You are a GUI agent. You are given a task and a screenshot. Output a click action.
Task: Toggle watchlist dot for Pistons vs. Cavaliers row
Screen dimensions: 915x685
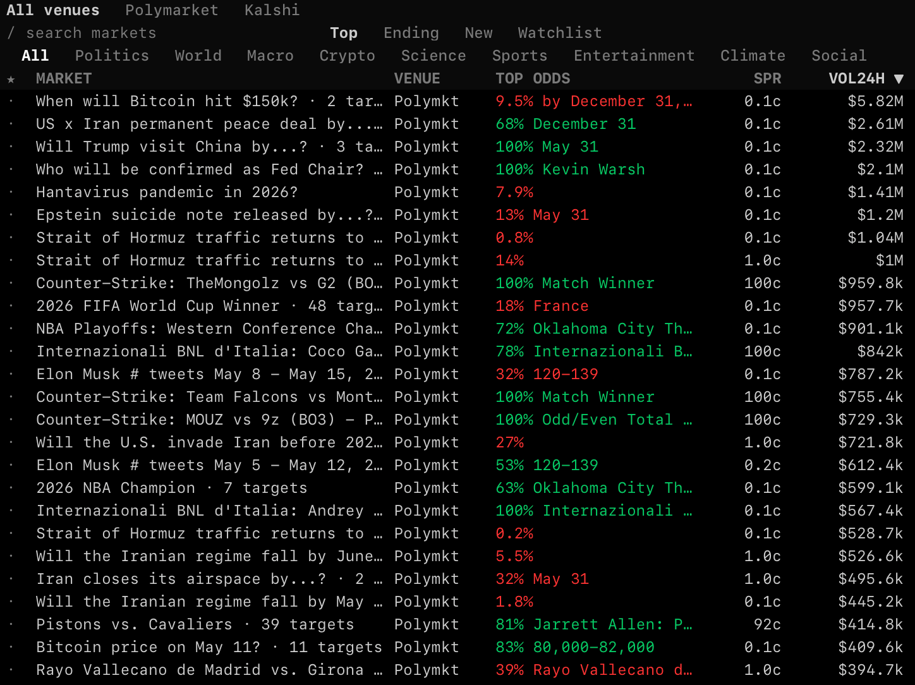click(x=11, y=624)
